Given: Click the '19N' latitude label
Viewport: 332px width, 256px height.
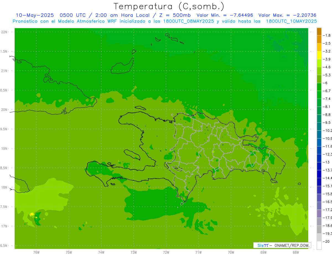Looking at the screenshot, I should 4,149.
